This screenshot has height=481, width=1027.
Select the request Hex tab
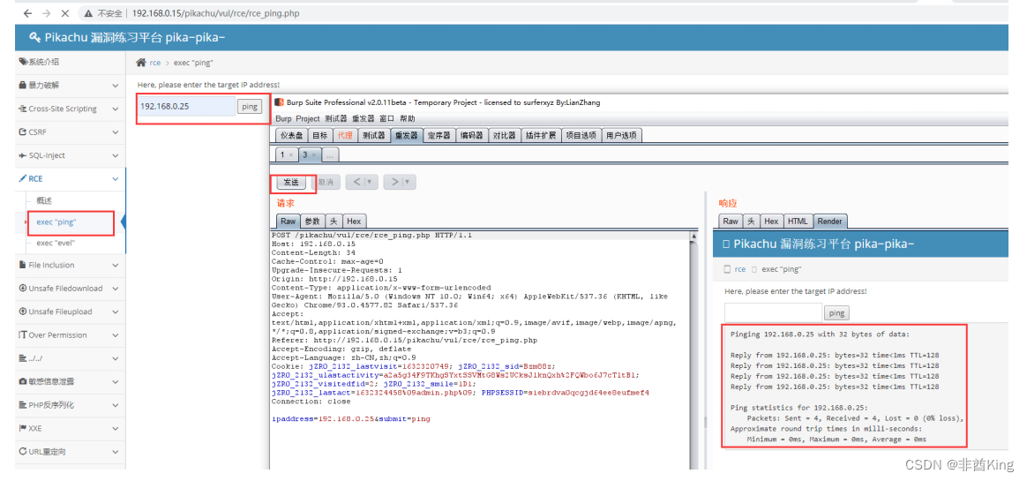tap(354, 222)
